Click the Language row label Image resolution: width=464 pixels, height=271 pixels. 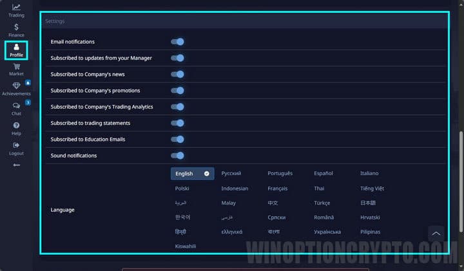(63, 210)
